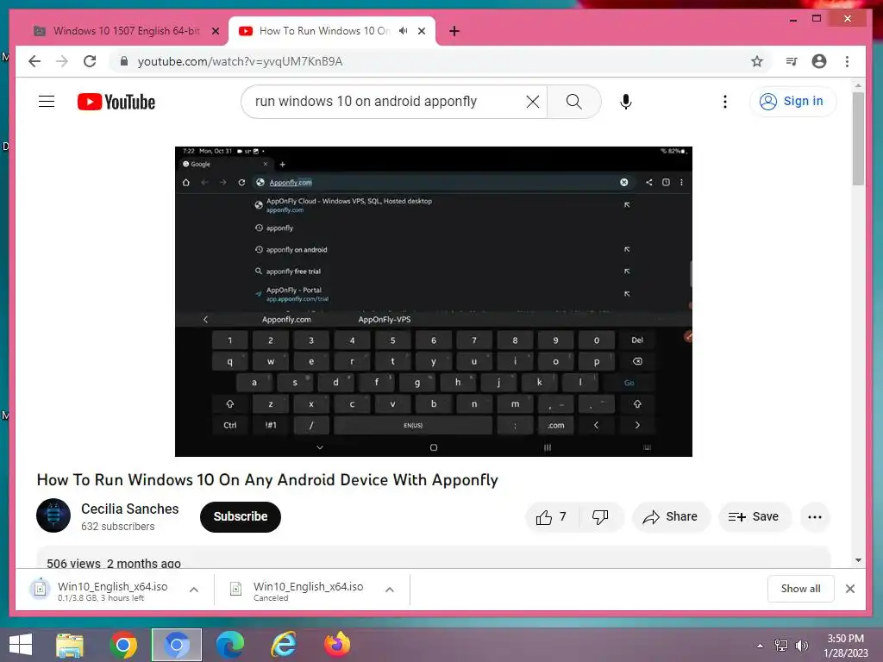The width and height of the screenshot is (883, 662).
Task: Like the video with thumbs up
Action: point(551,517)
